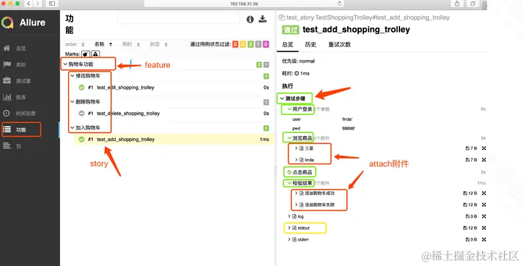The width and height of the screenshot is (523, 266).
Task: Collapse the 用户登录 step
Action: 289,109
